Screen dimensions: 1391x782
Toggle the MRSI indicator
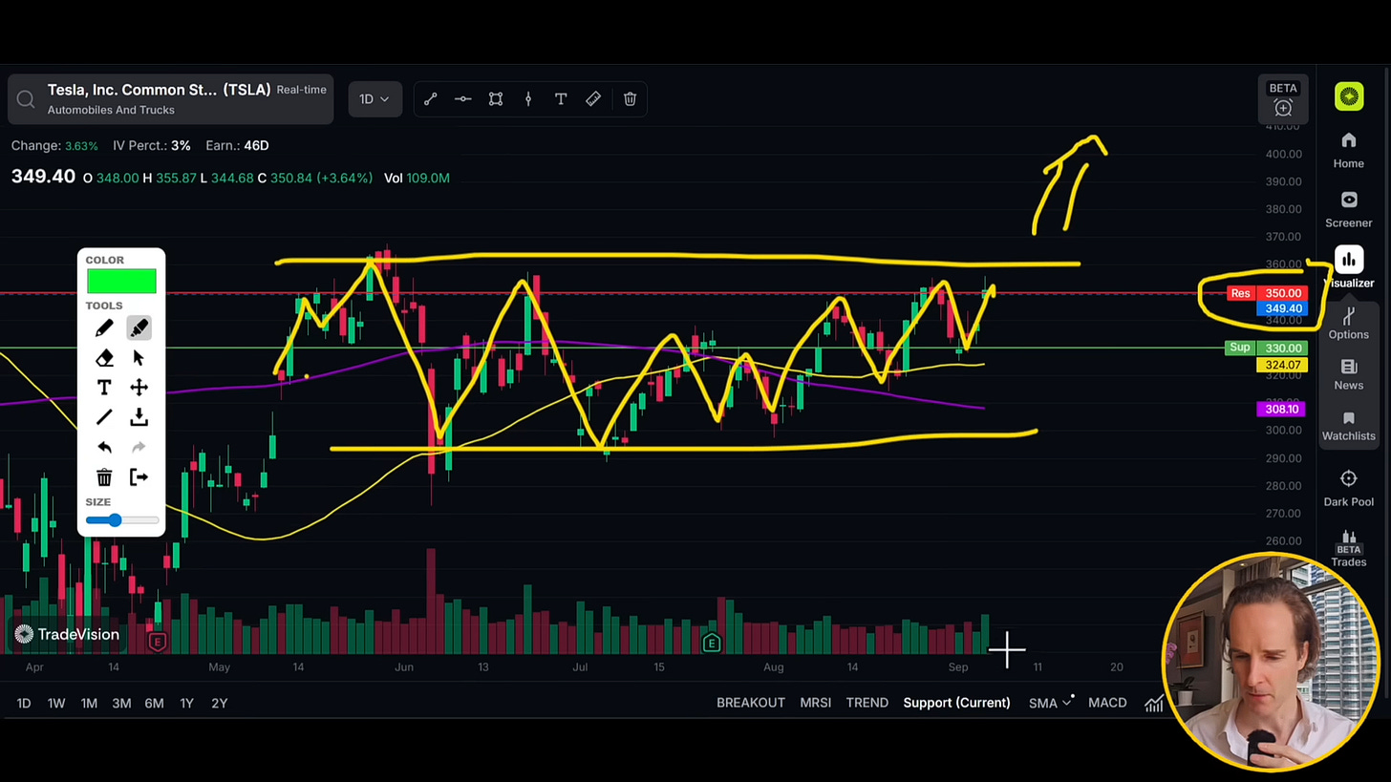pyautogui.click(x=815, y=703)
